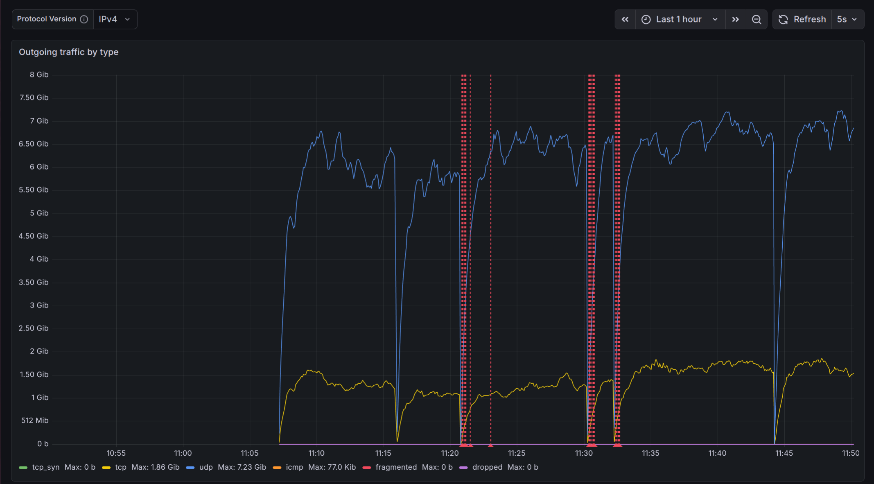
Task: Click the zoom out time range magnifier
Action: (x=756, y=19)
